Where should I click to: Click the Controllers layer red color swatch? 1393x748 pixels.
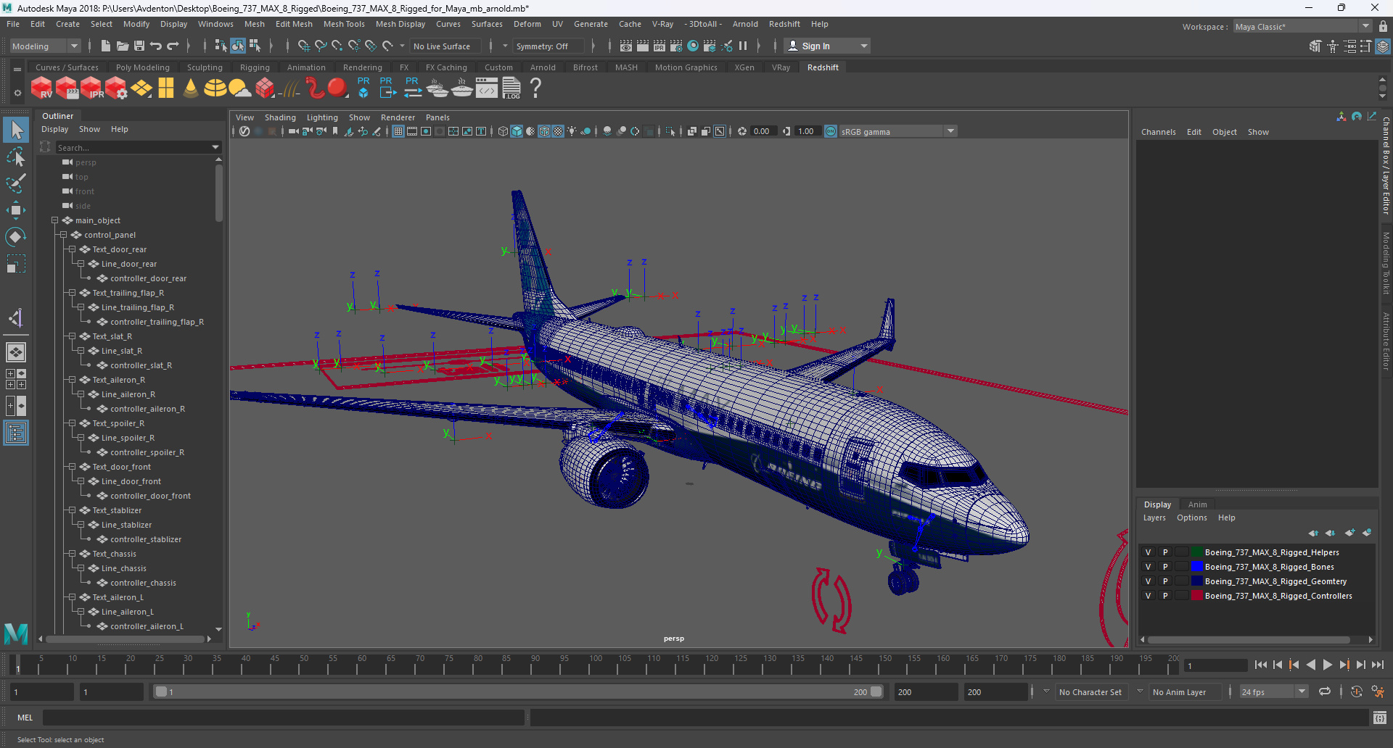coord(1197,596)
